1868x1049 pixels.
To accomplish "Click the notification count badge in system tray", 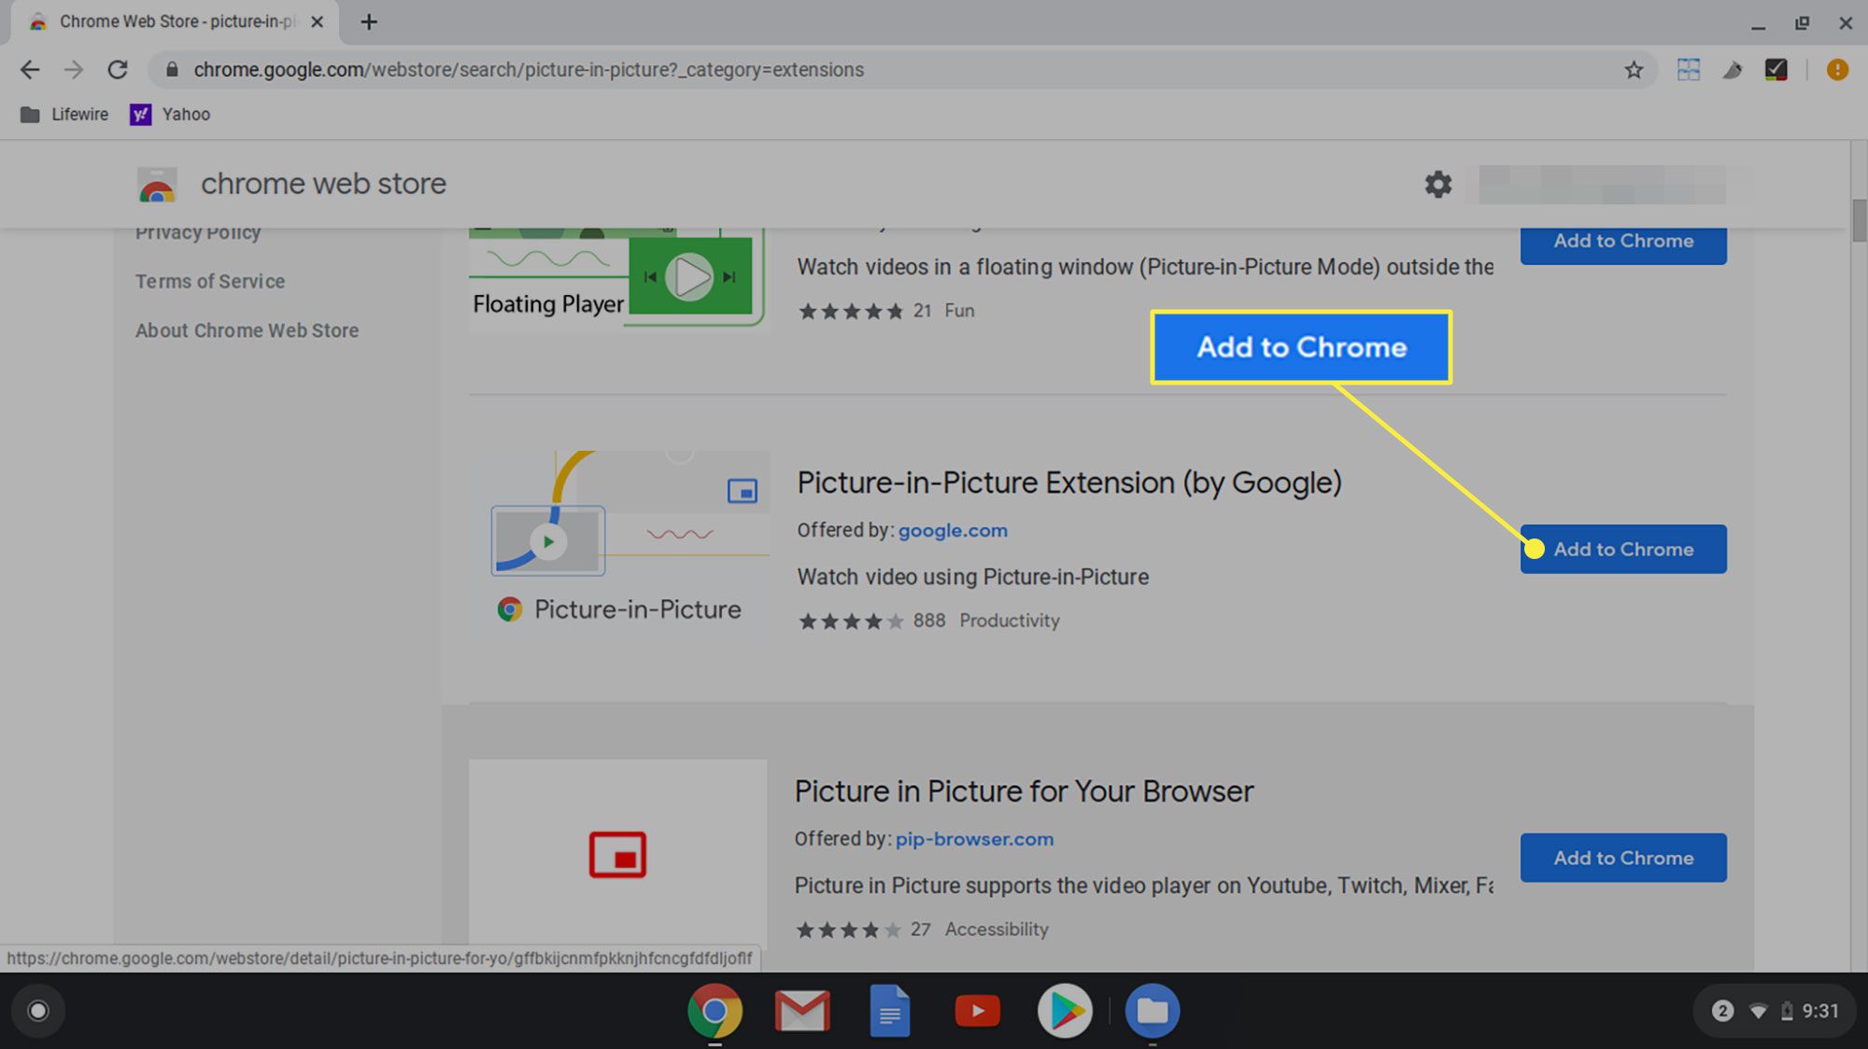I will pyautogui.click(x=1723, y=1011).
